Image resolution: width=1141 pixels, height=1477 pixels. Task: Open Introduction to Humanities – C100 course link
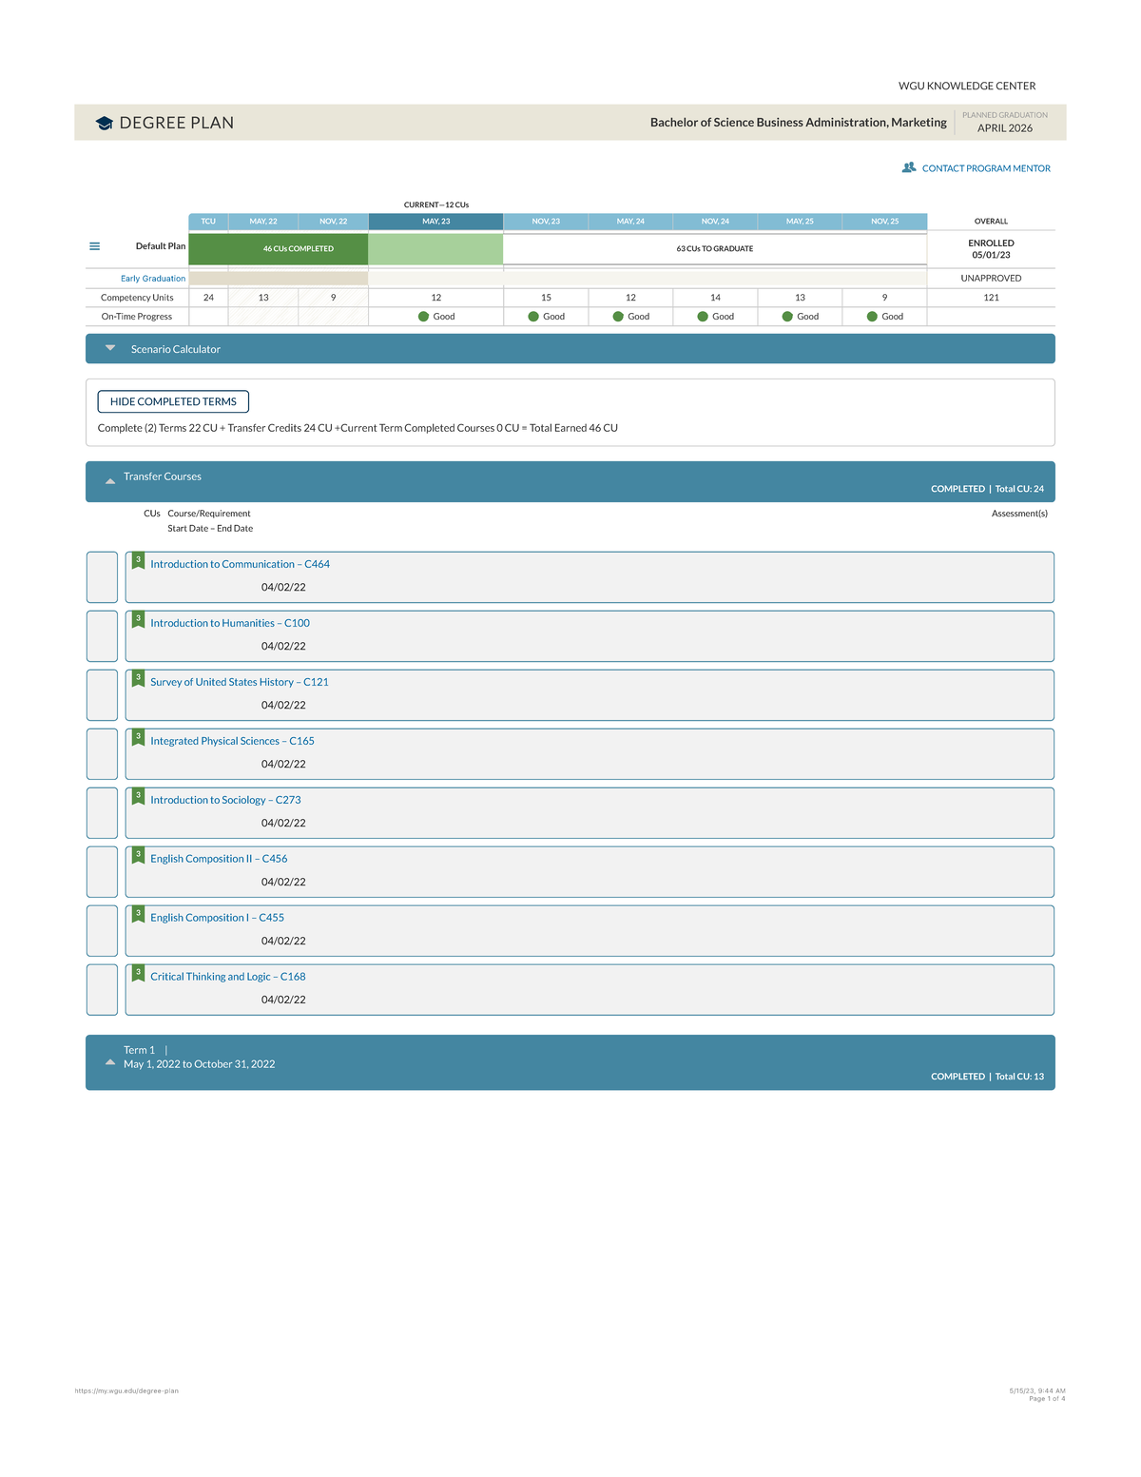tap(230, 623)
